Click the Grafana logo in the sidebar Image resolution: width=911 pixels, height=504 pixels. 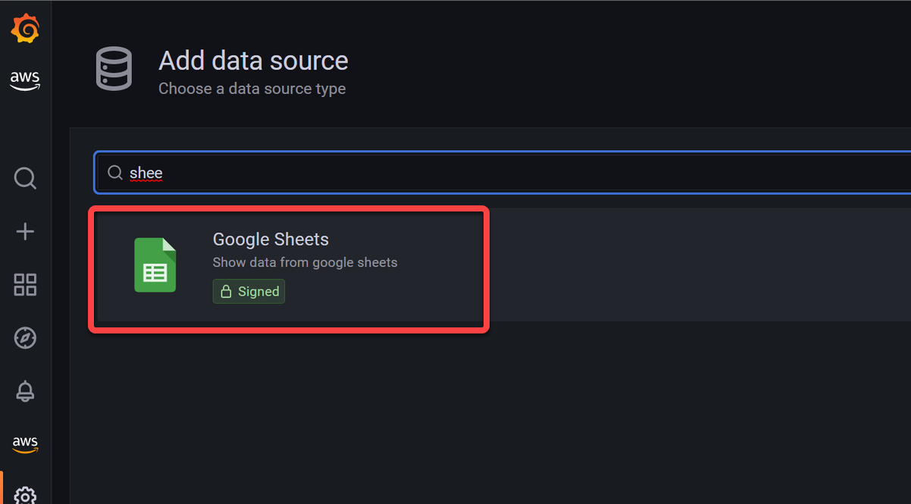(x=25, y=30)
